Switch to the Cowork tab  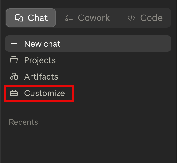(87, 18)
